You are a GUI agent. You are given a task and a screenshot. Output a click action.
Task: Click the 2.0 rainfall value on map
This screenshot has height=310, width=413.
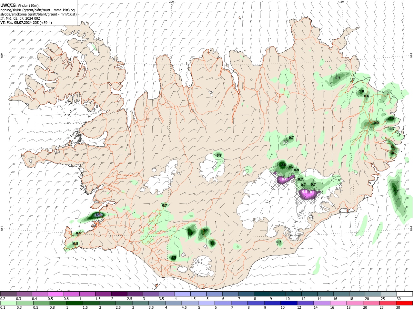pos(284,165)
